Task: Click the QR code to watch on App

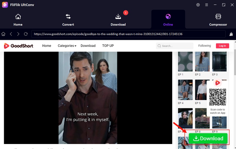Action: pos(217,97)
